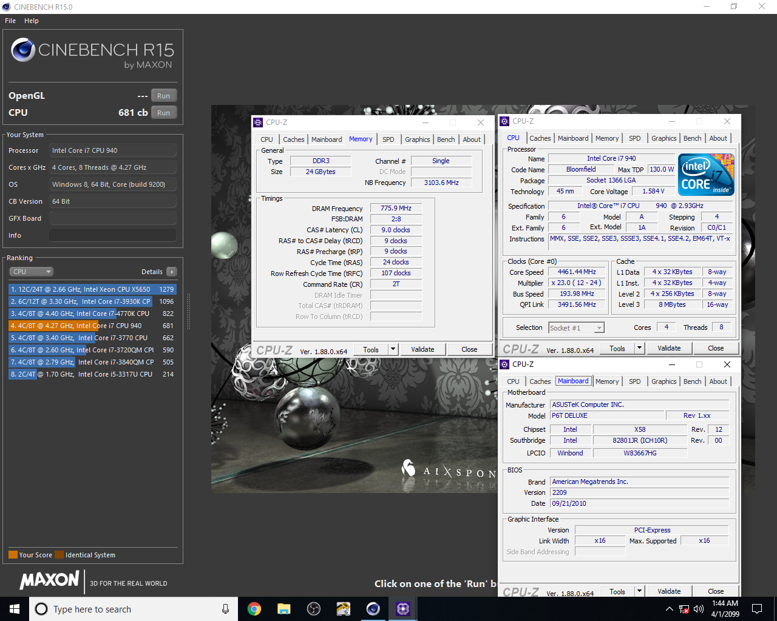Select ranking row Core i5-3317U

click(92, 374)
